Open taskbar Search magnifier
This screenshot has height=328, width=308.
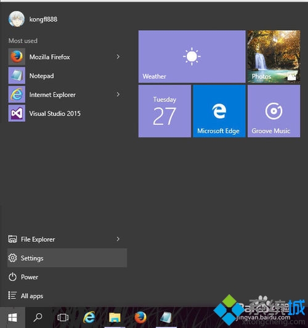pos(38,318)
